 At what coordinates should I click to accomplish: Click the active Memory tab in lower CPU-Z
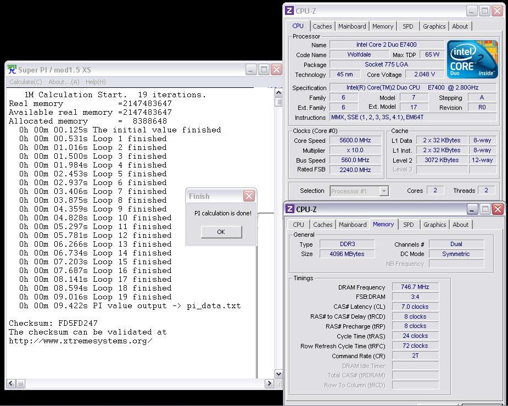click(383, 224)
